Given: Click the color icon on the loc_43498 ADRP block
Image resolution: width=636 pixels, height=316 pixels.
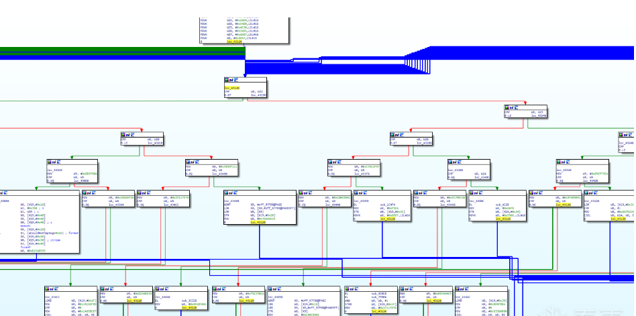Looking at the screenshot, I should [x=226, y=193].
